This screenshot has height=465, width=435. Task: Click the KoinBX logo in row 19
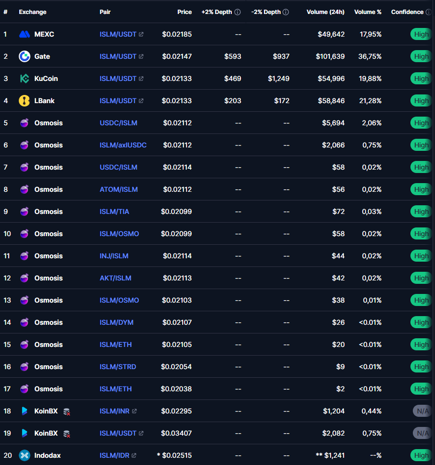25,433
